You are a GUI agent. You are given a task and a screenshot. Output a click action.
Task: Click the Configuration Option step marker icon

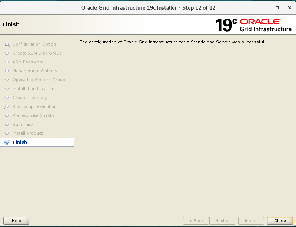click(7, 45)
